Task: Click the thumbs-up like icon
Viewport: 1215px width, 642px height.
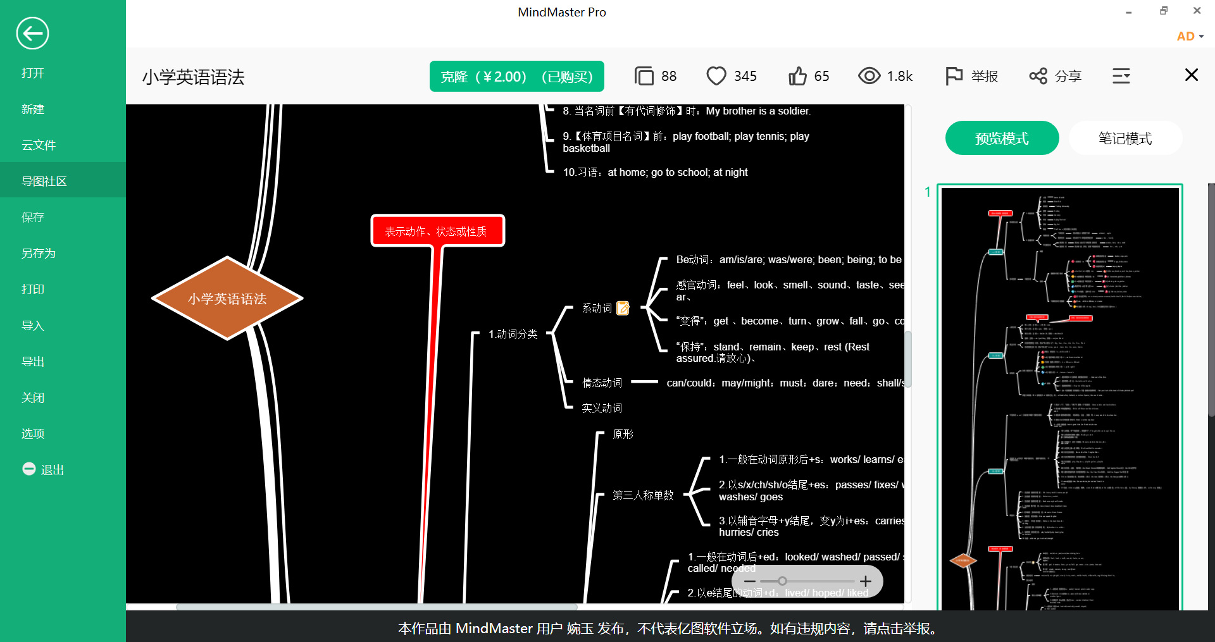Action: (x=797, y=77)
